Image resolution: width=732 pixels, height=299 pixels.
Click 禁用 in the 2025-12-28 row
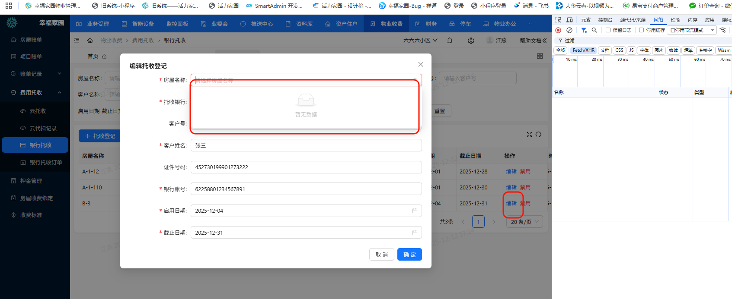525,171
